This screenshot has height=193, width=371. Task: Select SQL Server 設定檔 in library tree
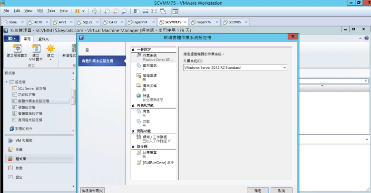[x=31, y=88]
